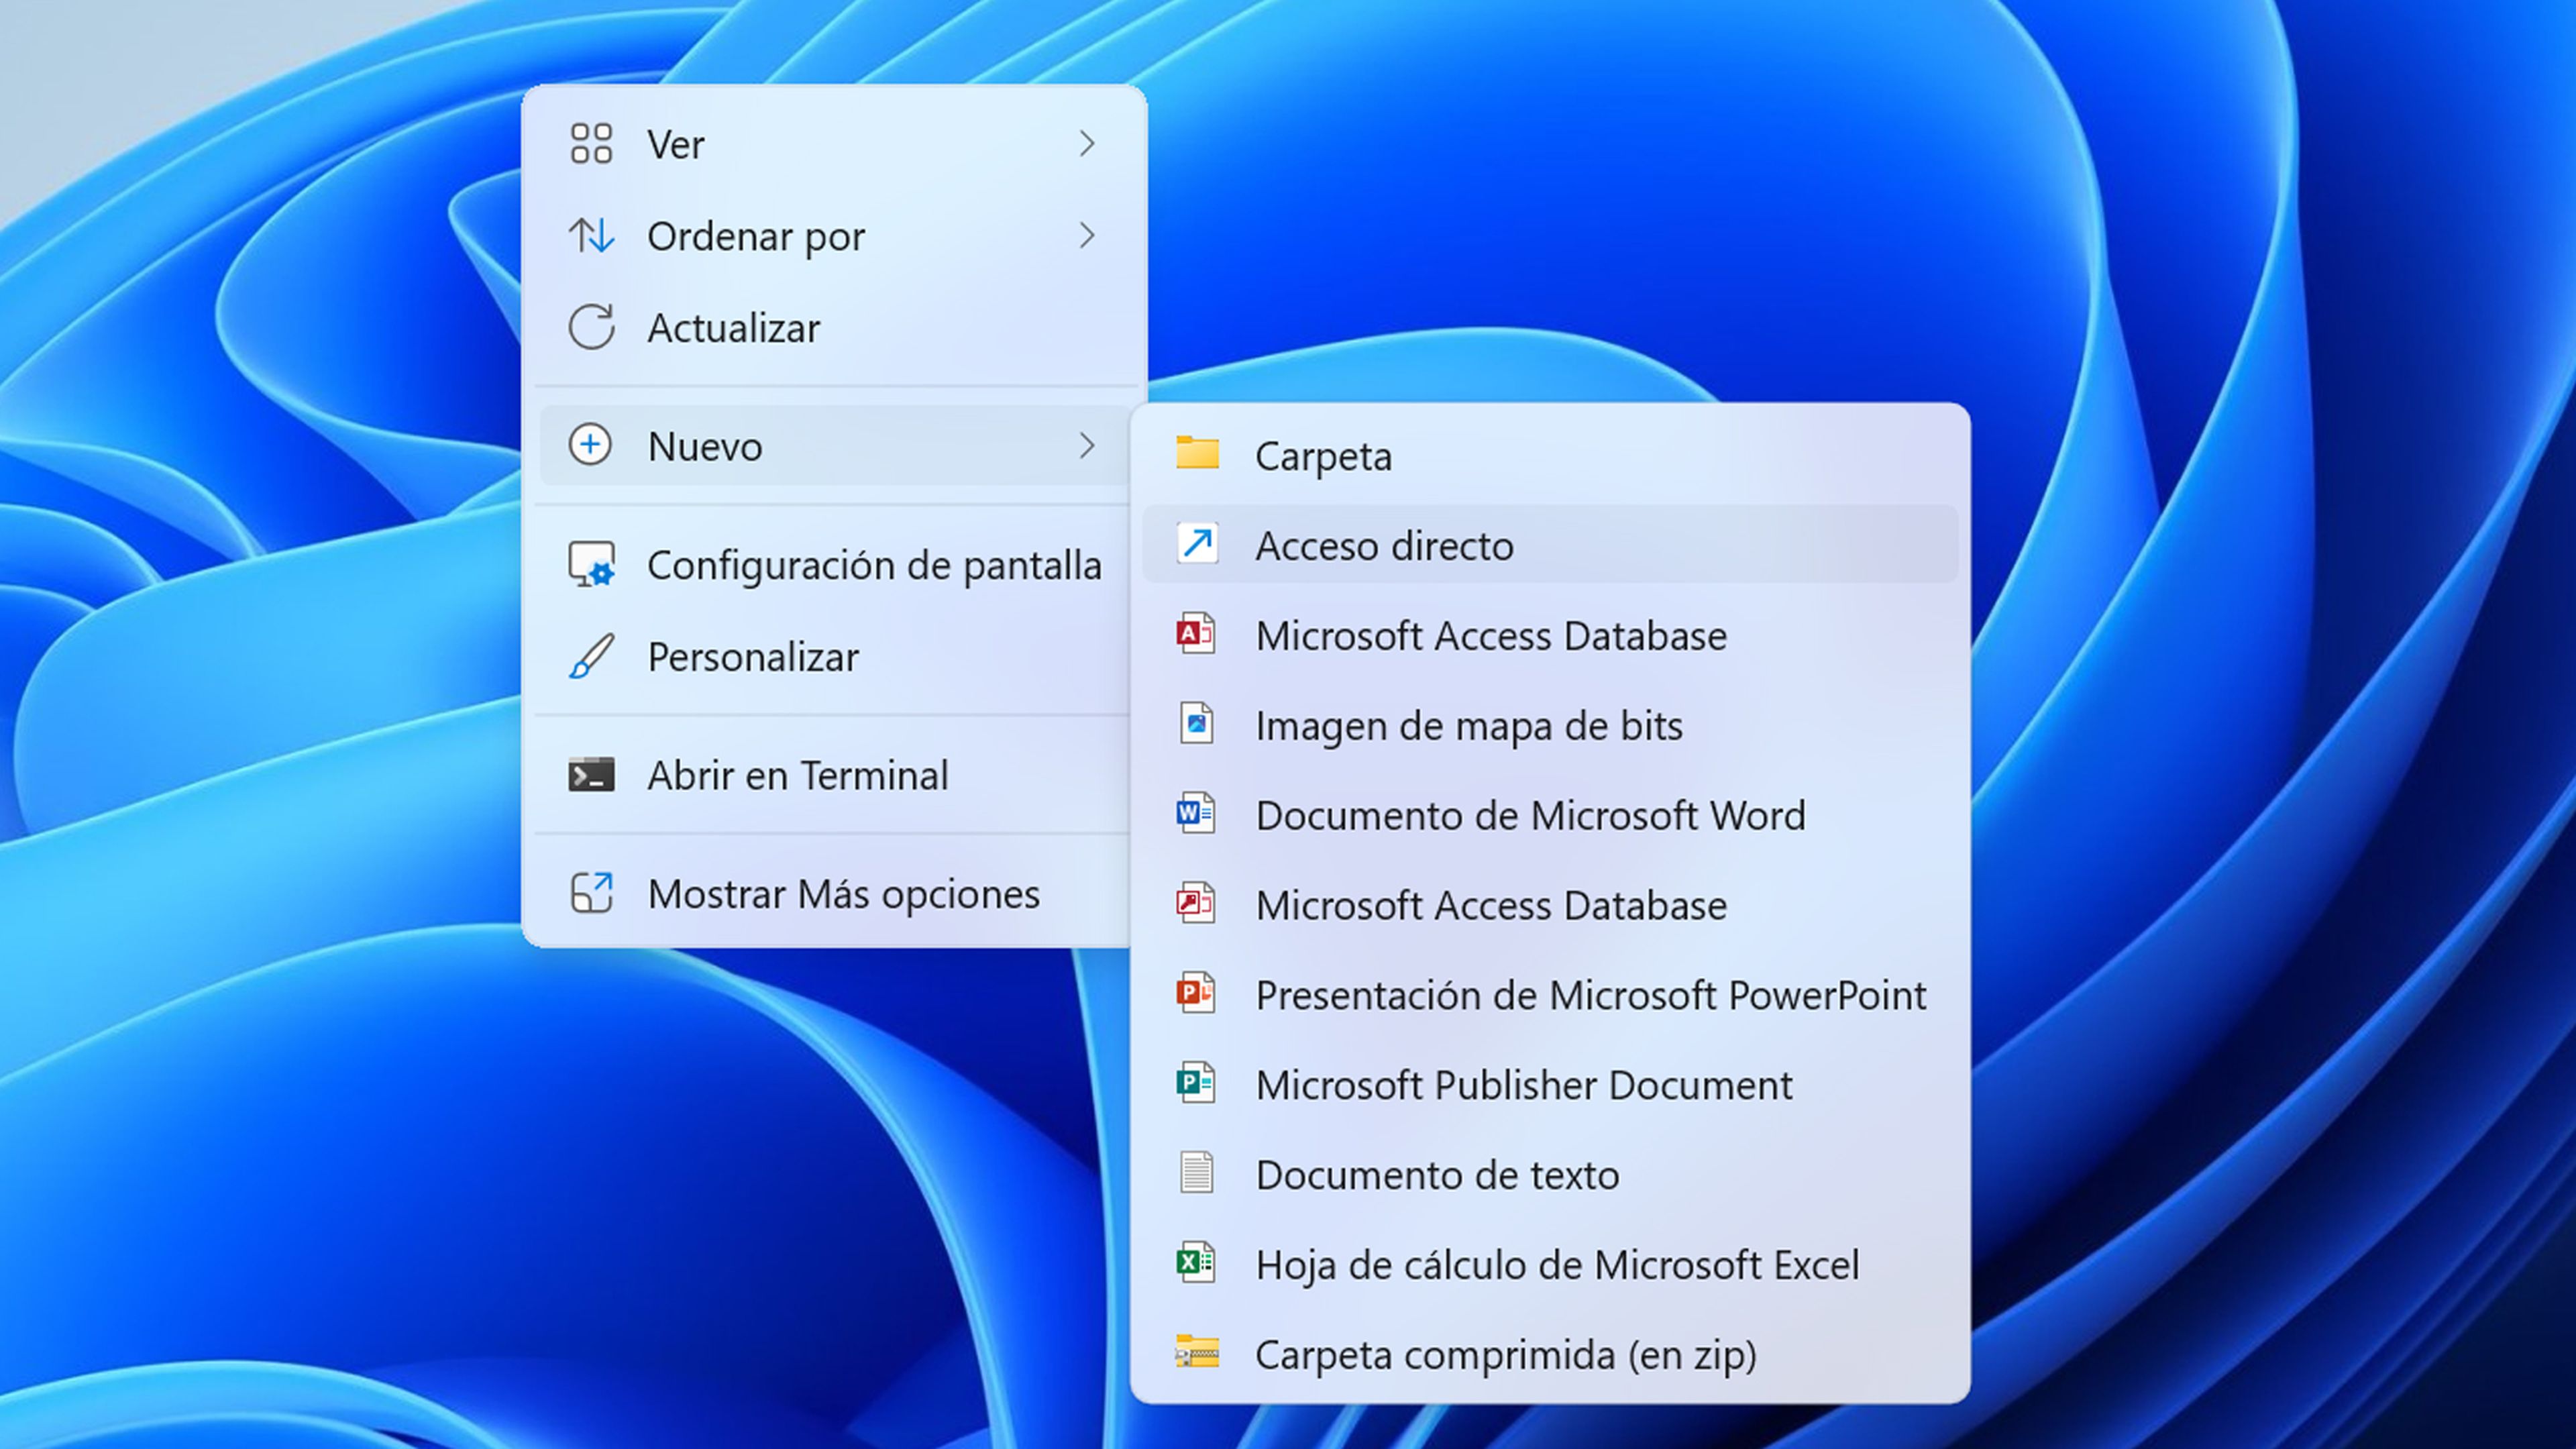Screen dimensions: 2576x1449
Task: Click the zipped folder icon
Action: tap(1197, 1353)
